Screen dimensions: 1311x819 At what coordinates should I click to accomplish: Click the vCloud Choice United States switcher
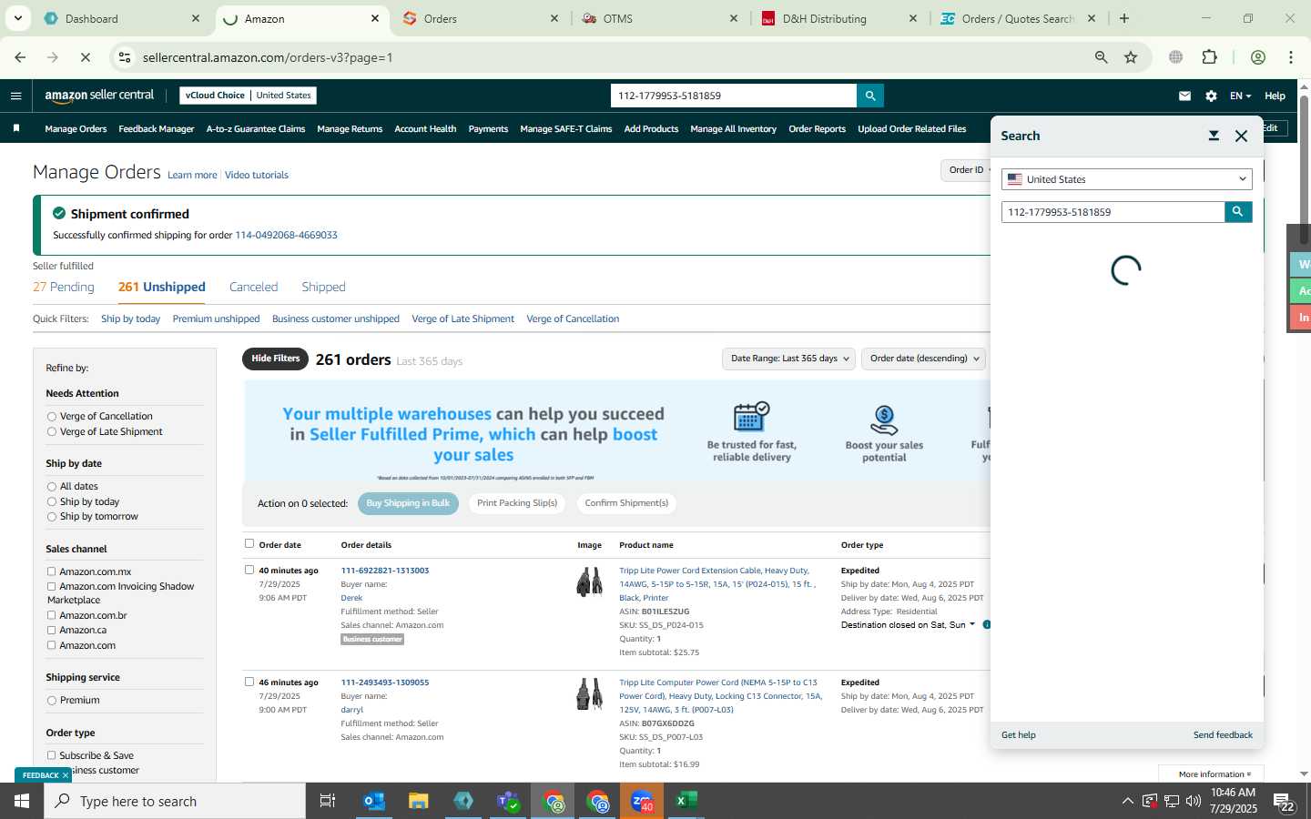tap(249, 96)
